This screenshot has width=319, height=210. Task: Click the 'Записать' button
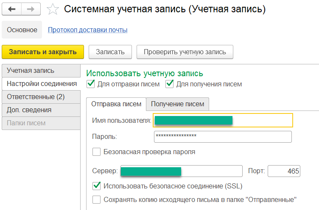pyautogui.click(x=110, y=52)
